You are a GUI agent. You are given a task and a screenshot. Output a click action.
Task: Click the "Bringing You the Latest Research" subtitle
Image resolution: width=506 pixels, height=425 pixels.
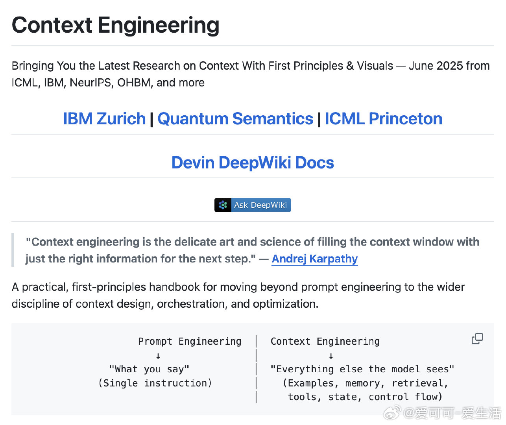pos(251,74)
